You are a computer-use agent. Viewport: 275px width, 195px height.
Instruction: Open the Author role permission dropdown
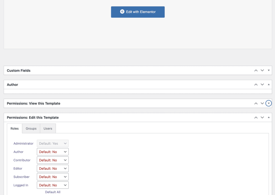click(x=53, y=152)
